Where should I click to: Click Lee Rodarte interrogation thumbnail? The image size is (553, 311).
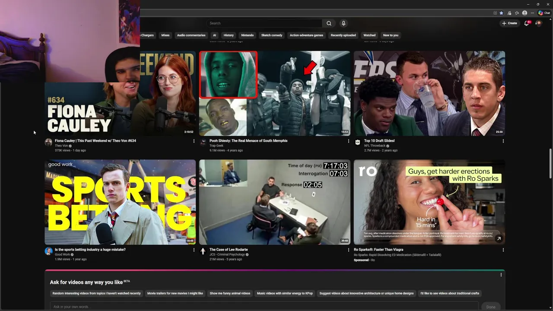click(x=275, y=202)
